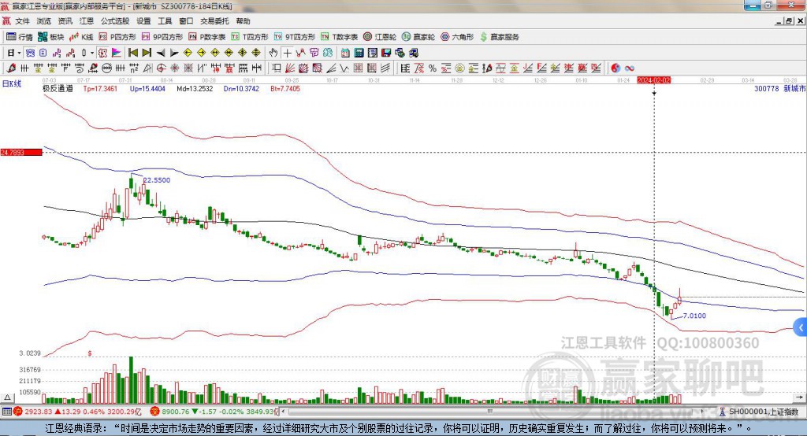Open the 帮助 menu
The width and height of the screenshot is (807, 436).
point(243,21)
